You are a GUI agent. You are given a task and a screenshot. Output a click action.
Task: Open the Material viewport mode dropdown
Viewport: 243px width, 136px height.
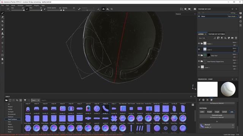(x=185, y=14)
